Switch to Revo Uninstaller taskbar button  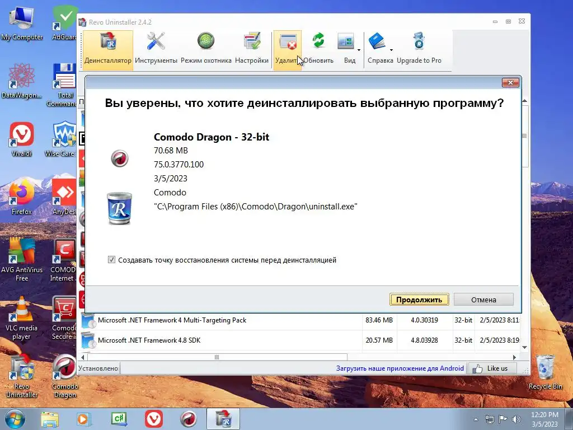(223, 419)
